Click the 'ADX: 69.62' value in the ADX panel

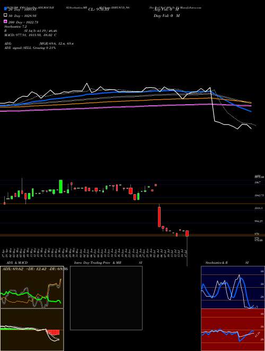point(13,269)
